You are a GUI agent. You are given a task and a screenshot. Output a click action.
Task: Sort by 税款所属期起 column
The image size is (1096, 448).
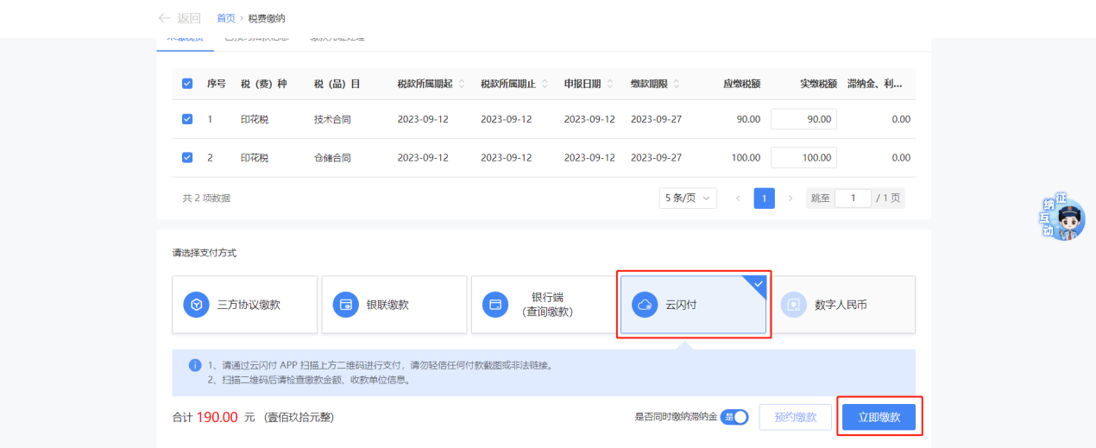[x=462, y=84]
